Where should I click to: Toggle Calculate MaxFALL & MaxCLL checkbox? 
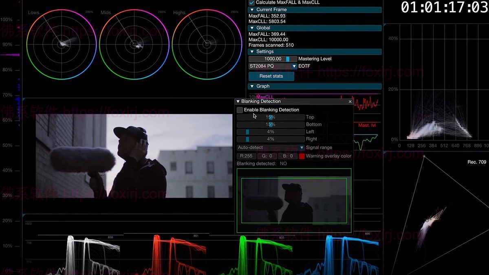[x=252, y=2]
